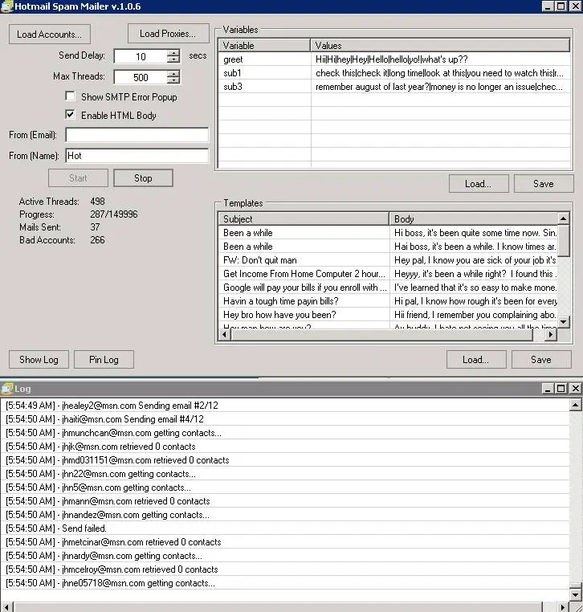The width and height of the screenshot is (583, 612).
Task: Click the Progress value 287/149996
Action: [113, 214]
